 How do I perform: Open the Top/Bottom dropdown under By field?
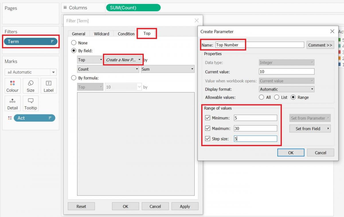(x=90, y=60)
